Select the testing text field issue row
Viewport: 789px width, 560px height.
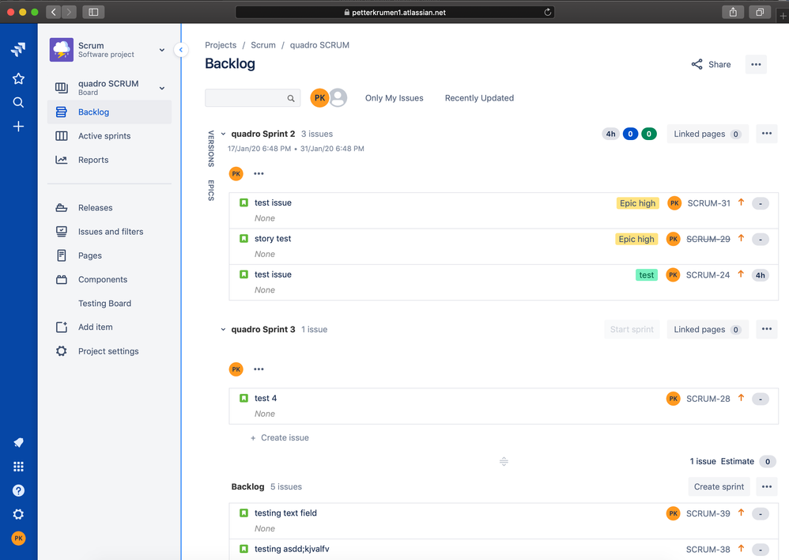pyautogui.click(x=503, y=520)
